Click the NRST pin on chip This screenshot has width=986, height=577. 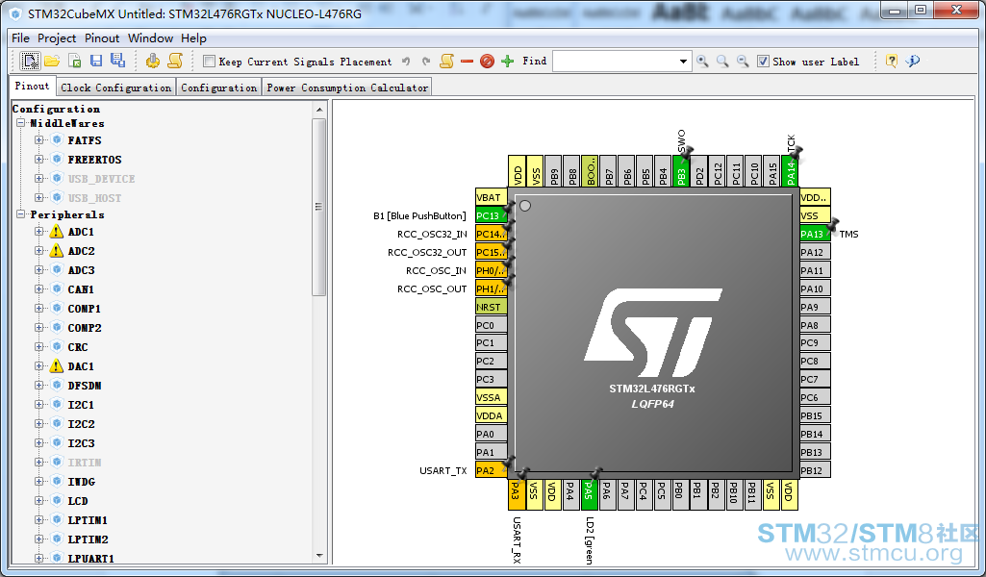pos(492,307)
